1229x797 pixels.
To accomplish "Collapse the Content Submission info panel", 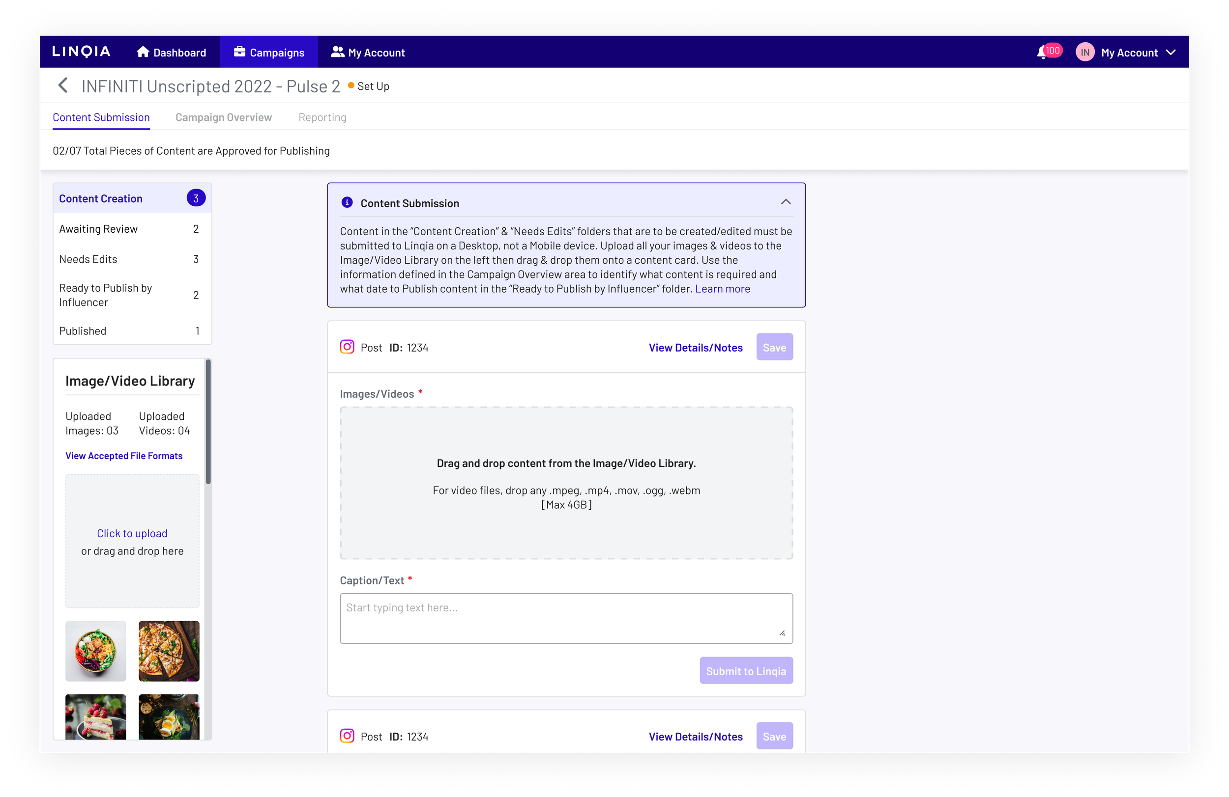I will (x=786, y=202).
